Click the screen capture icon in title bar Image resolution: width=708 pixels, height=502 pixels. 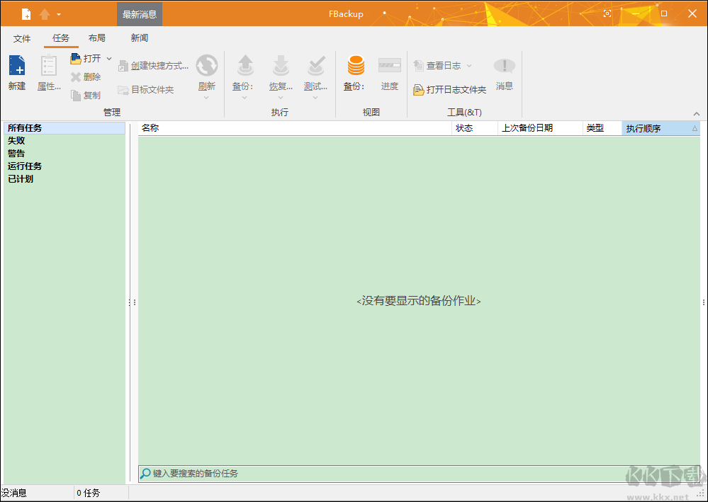coord(607,13)
